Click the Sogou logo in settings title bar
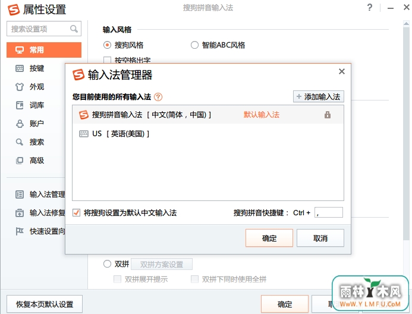This screenshot has width=412, height=314. point(14,10)
